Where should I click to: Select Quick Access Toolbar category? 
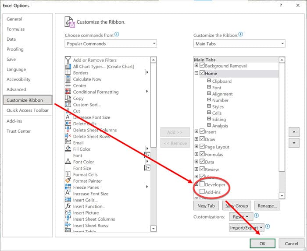(28, 110)
